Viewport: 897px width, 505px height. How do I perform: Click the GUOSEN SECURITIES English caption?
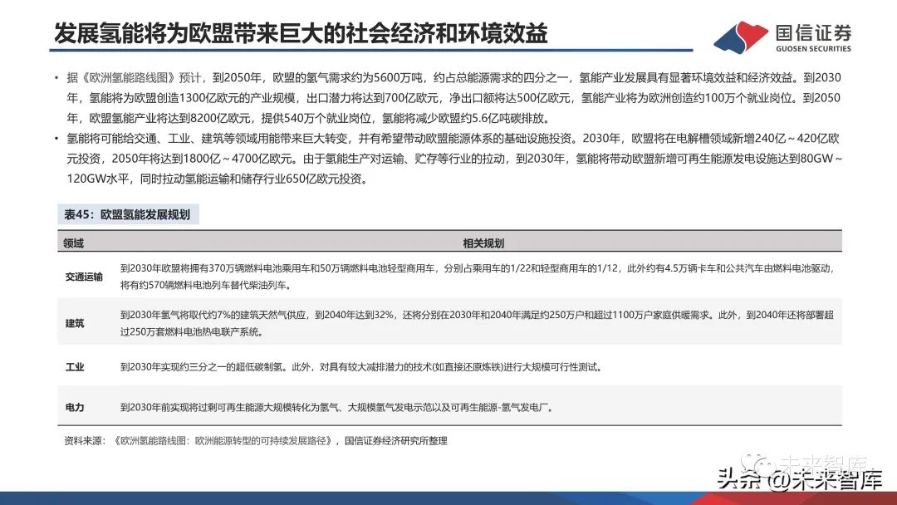click(813, 49)
